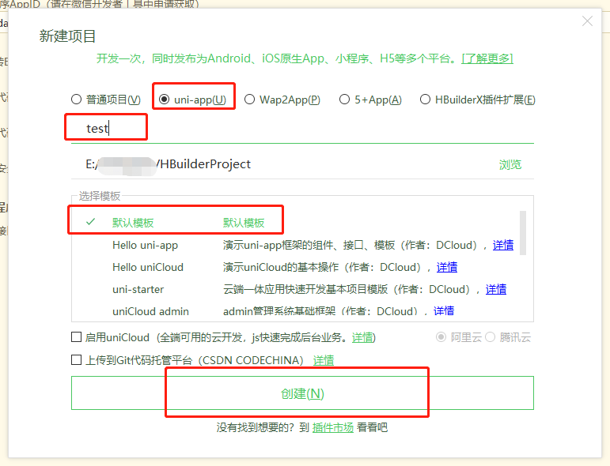Check 上传到Git代码托管平台 checkbox
610x466 pixels.
(x=76, y=359)
